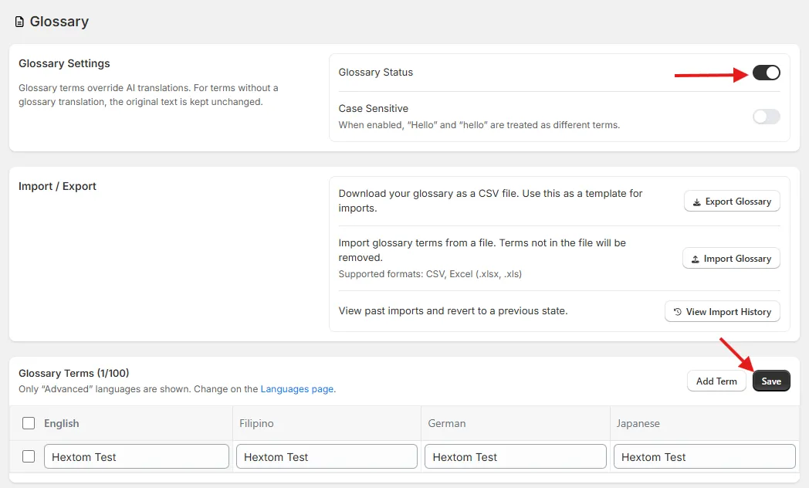
Task: Edit the Japanese translation input field
Action: pos(704,456)
